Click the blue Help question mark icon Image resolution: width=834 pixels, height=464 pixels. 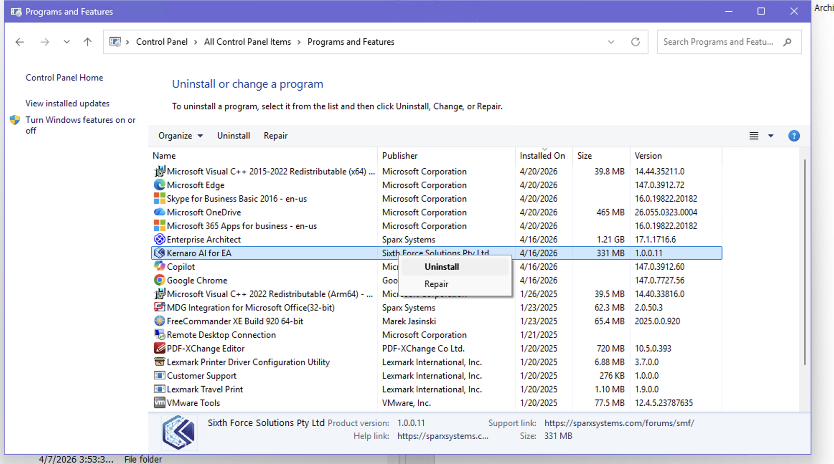[x=794, y=136]
